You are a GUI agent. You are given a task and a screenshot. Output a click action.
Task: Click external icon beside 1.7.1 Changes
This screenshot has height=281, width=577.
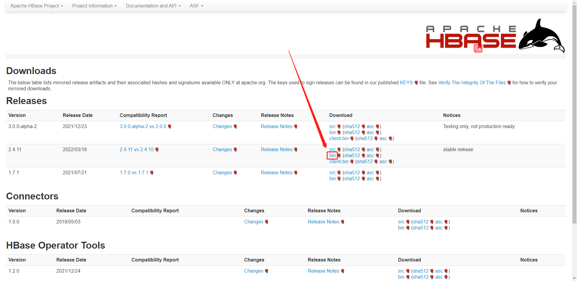tap(235, 173)
